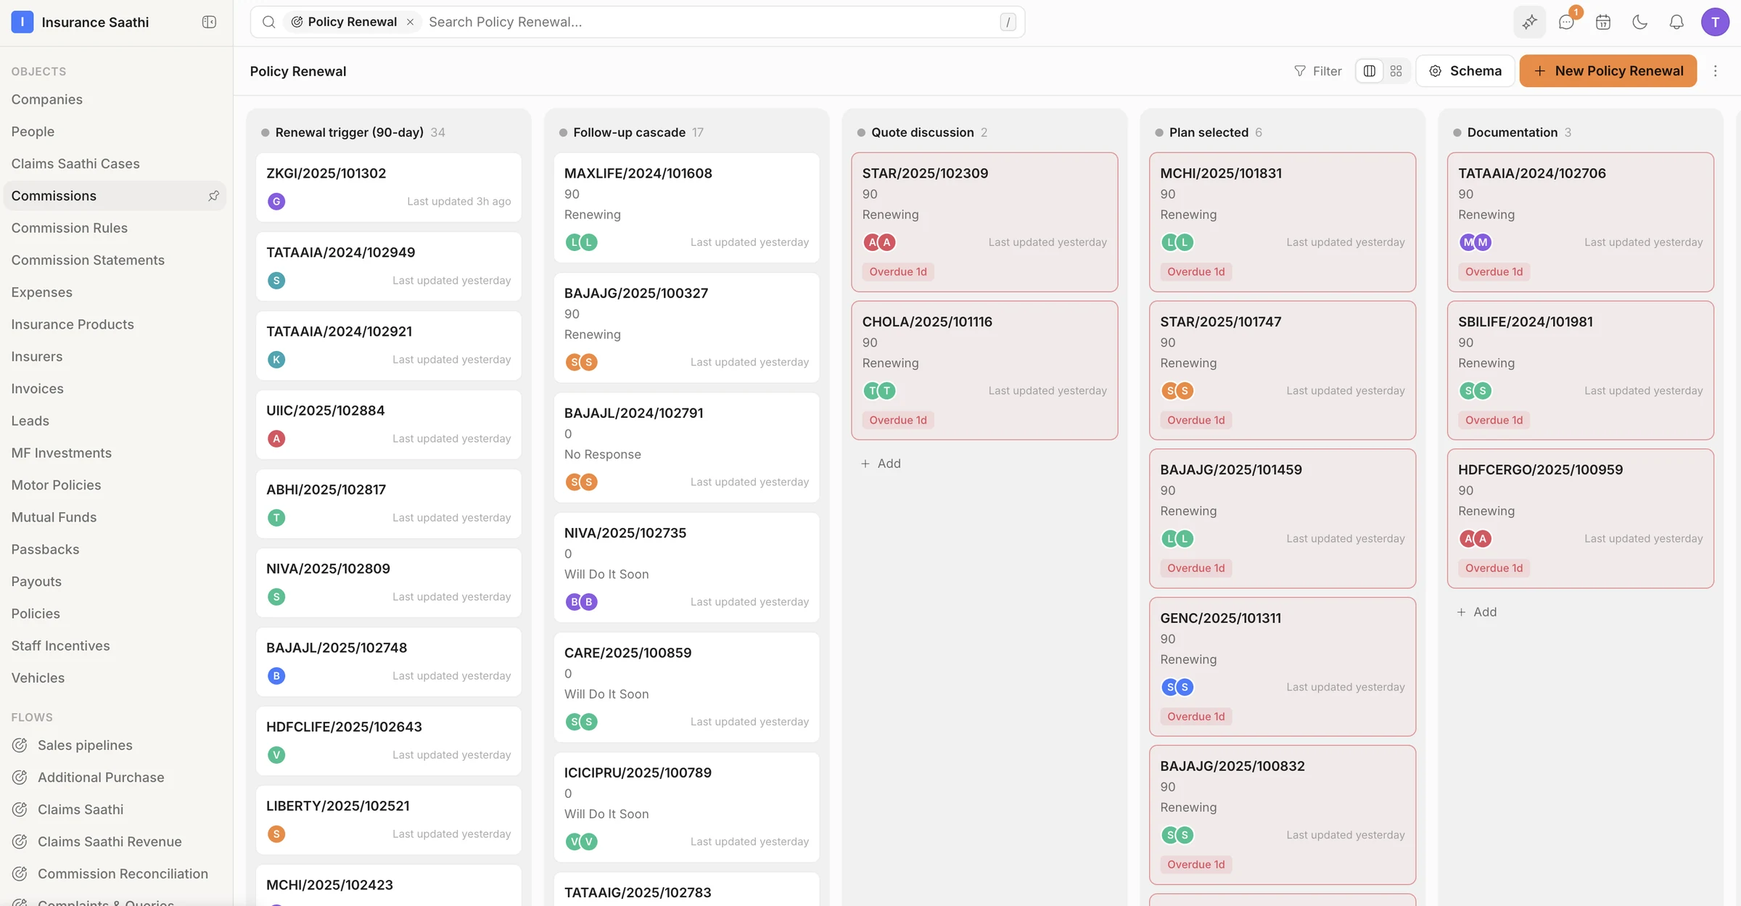This screenshot has width=1741, height=906.
Task: Go to Commission Statements
Action: tap(88, 260)
